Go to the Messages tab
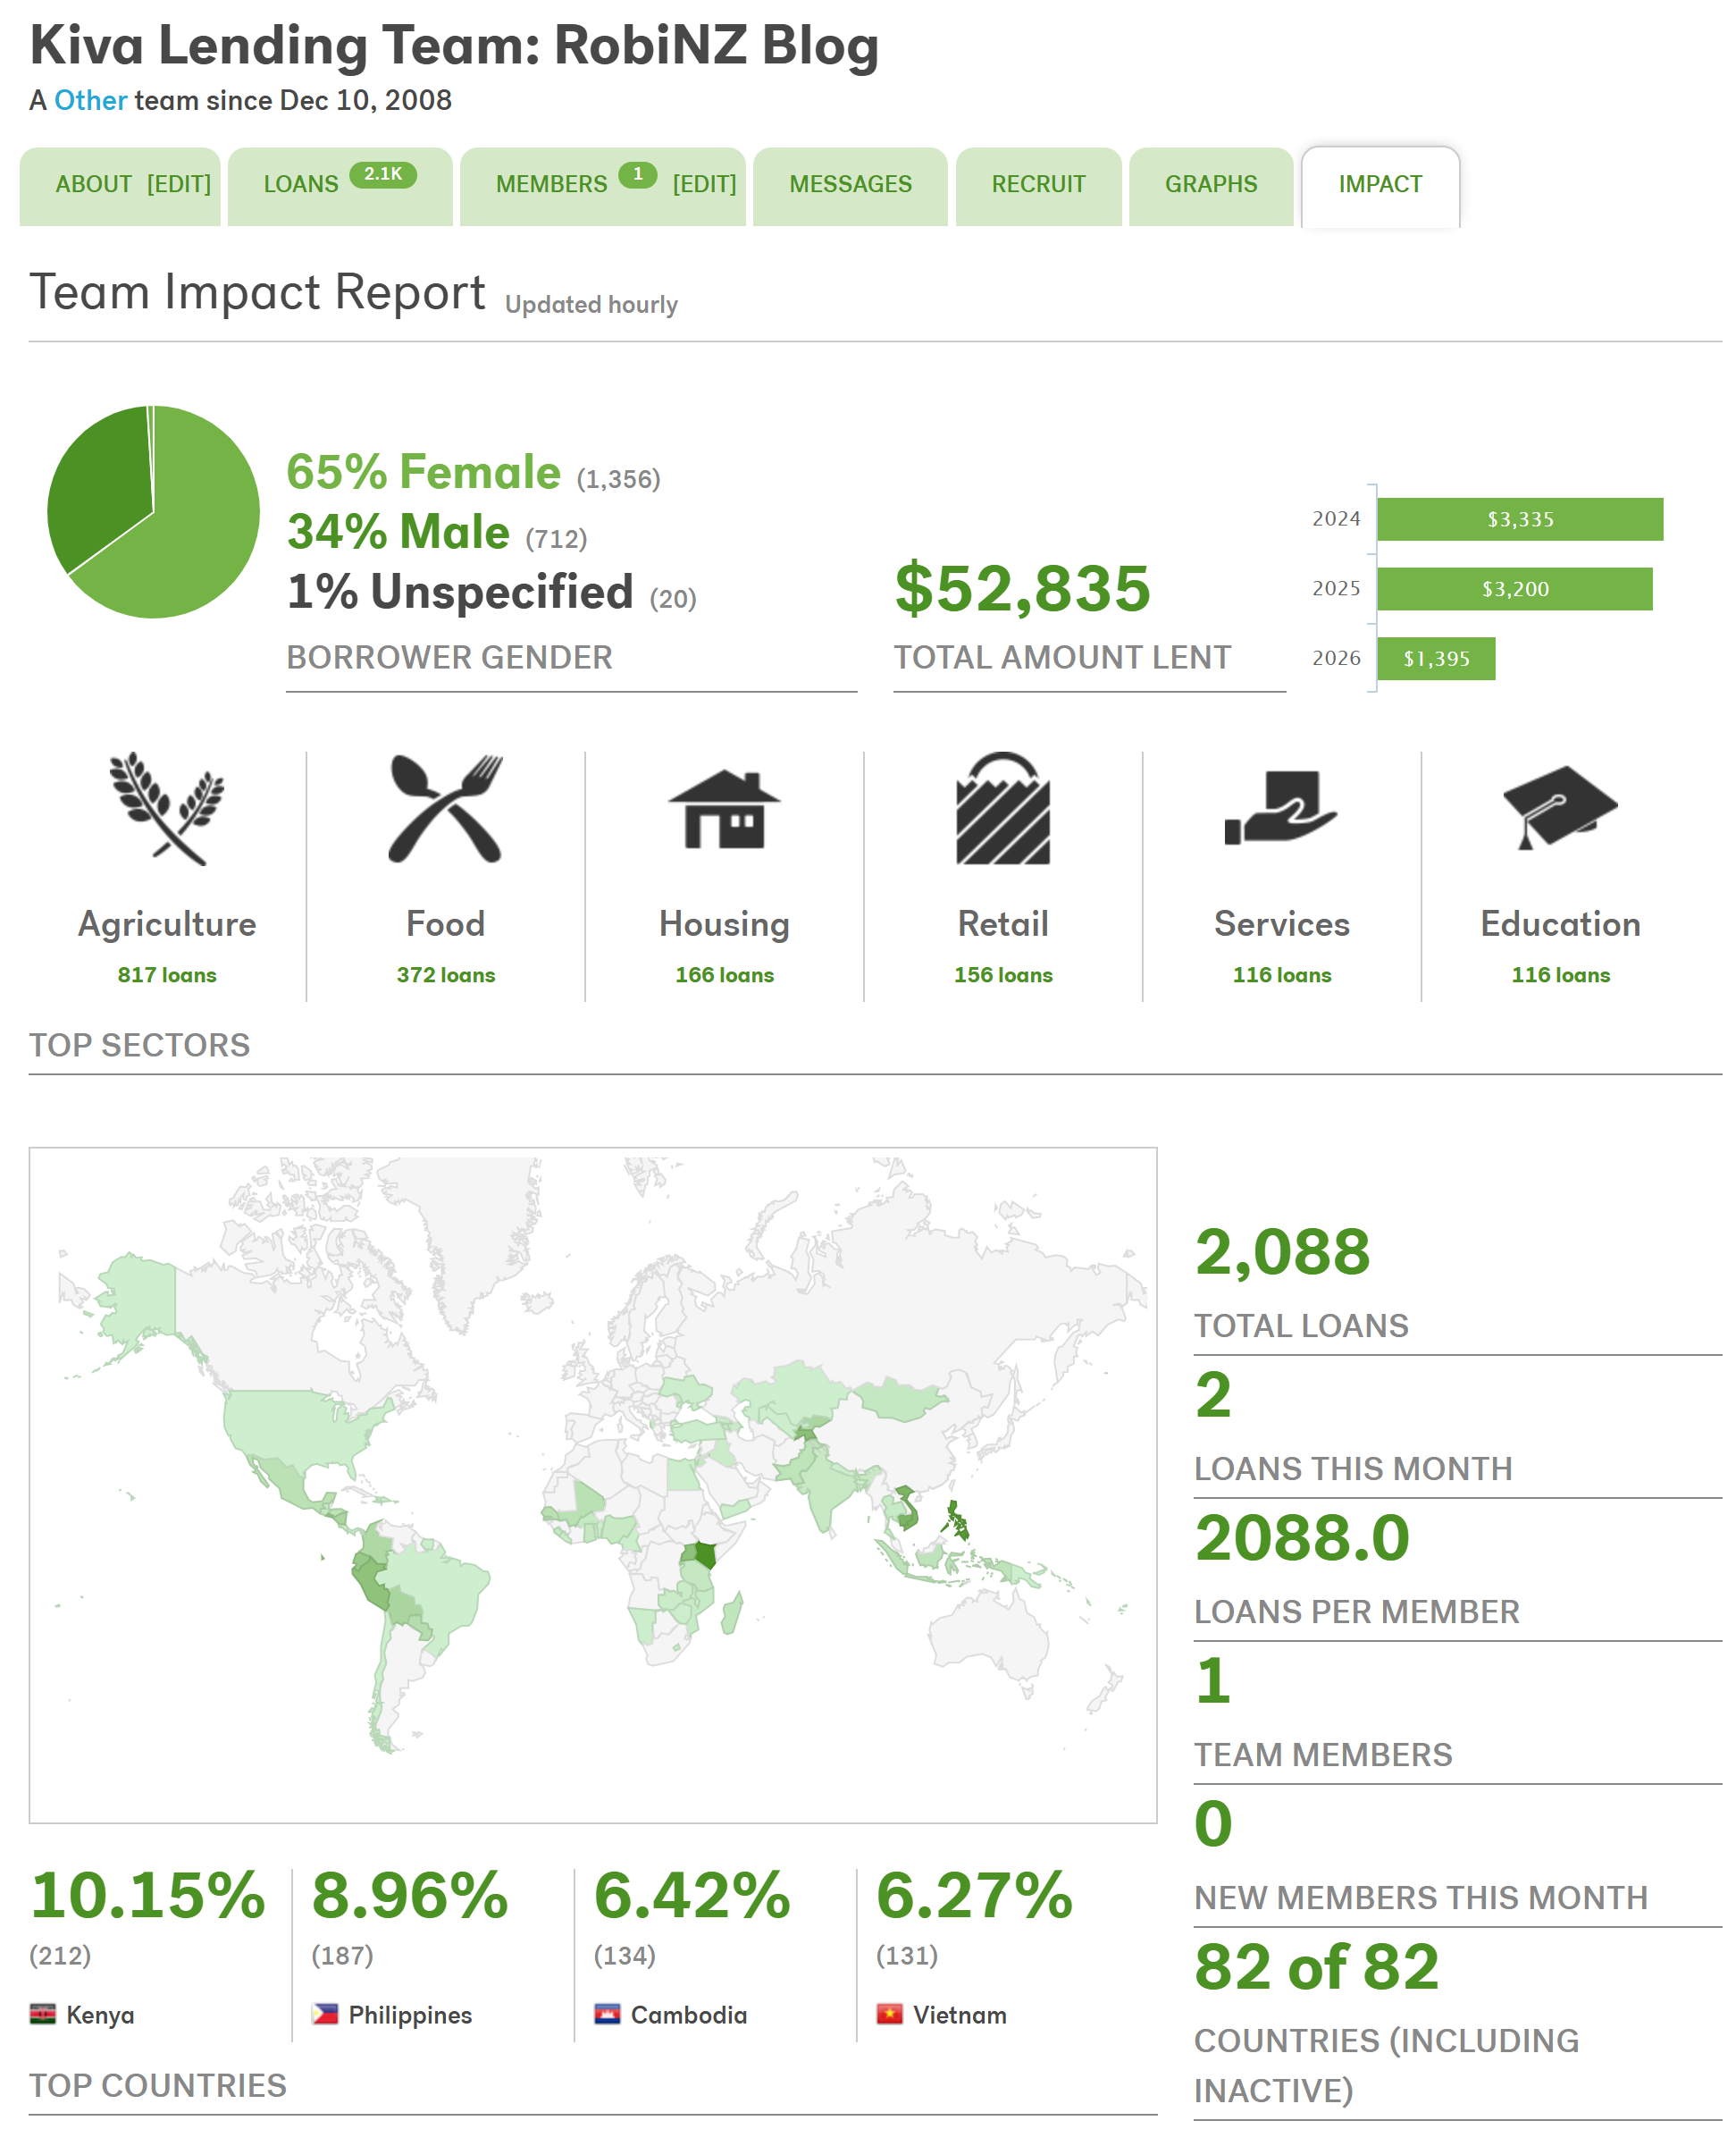Image resolution: width=1736 pixels, height=2146 pixels. (x=850, y=186)
